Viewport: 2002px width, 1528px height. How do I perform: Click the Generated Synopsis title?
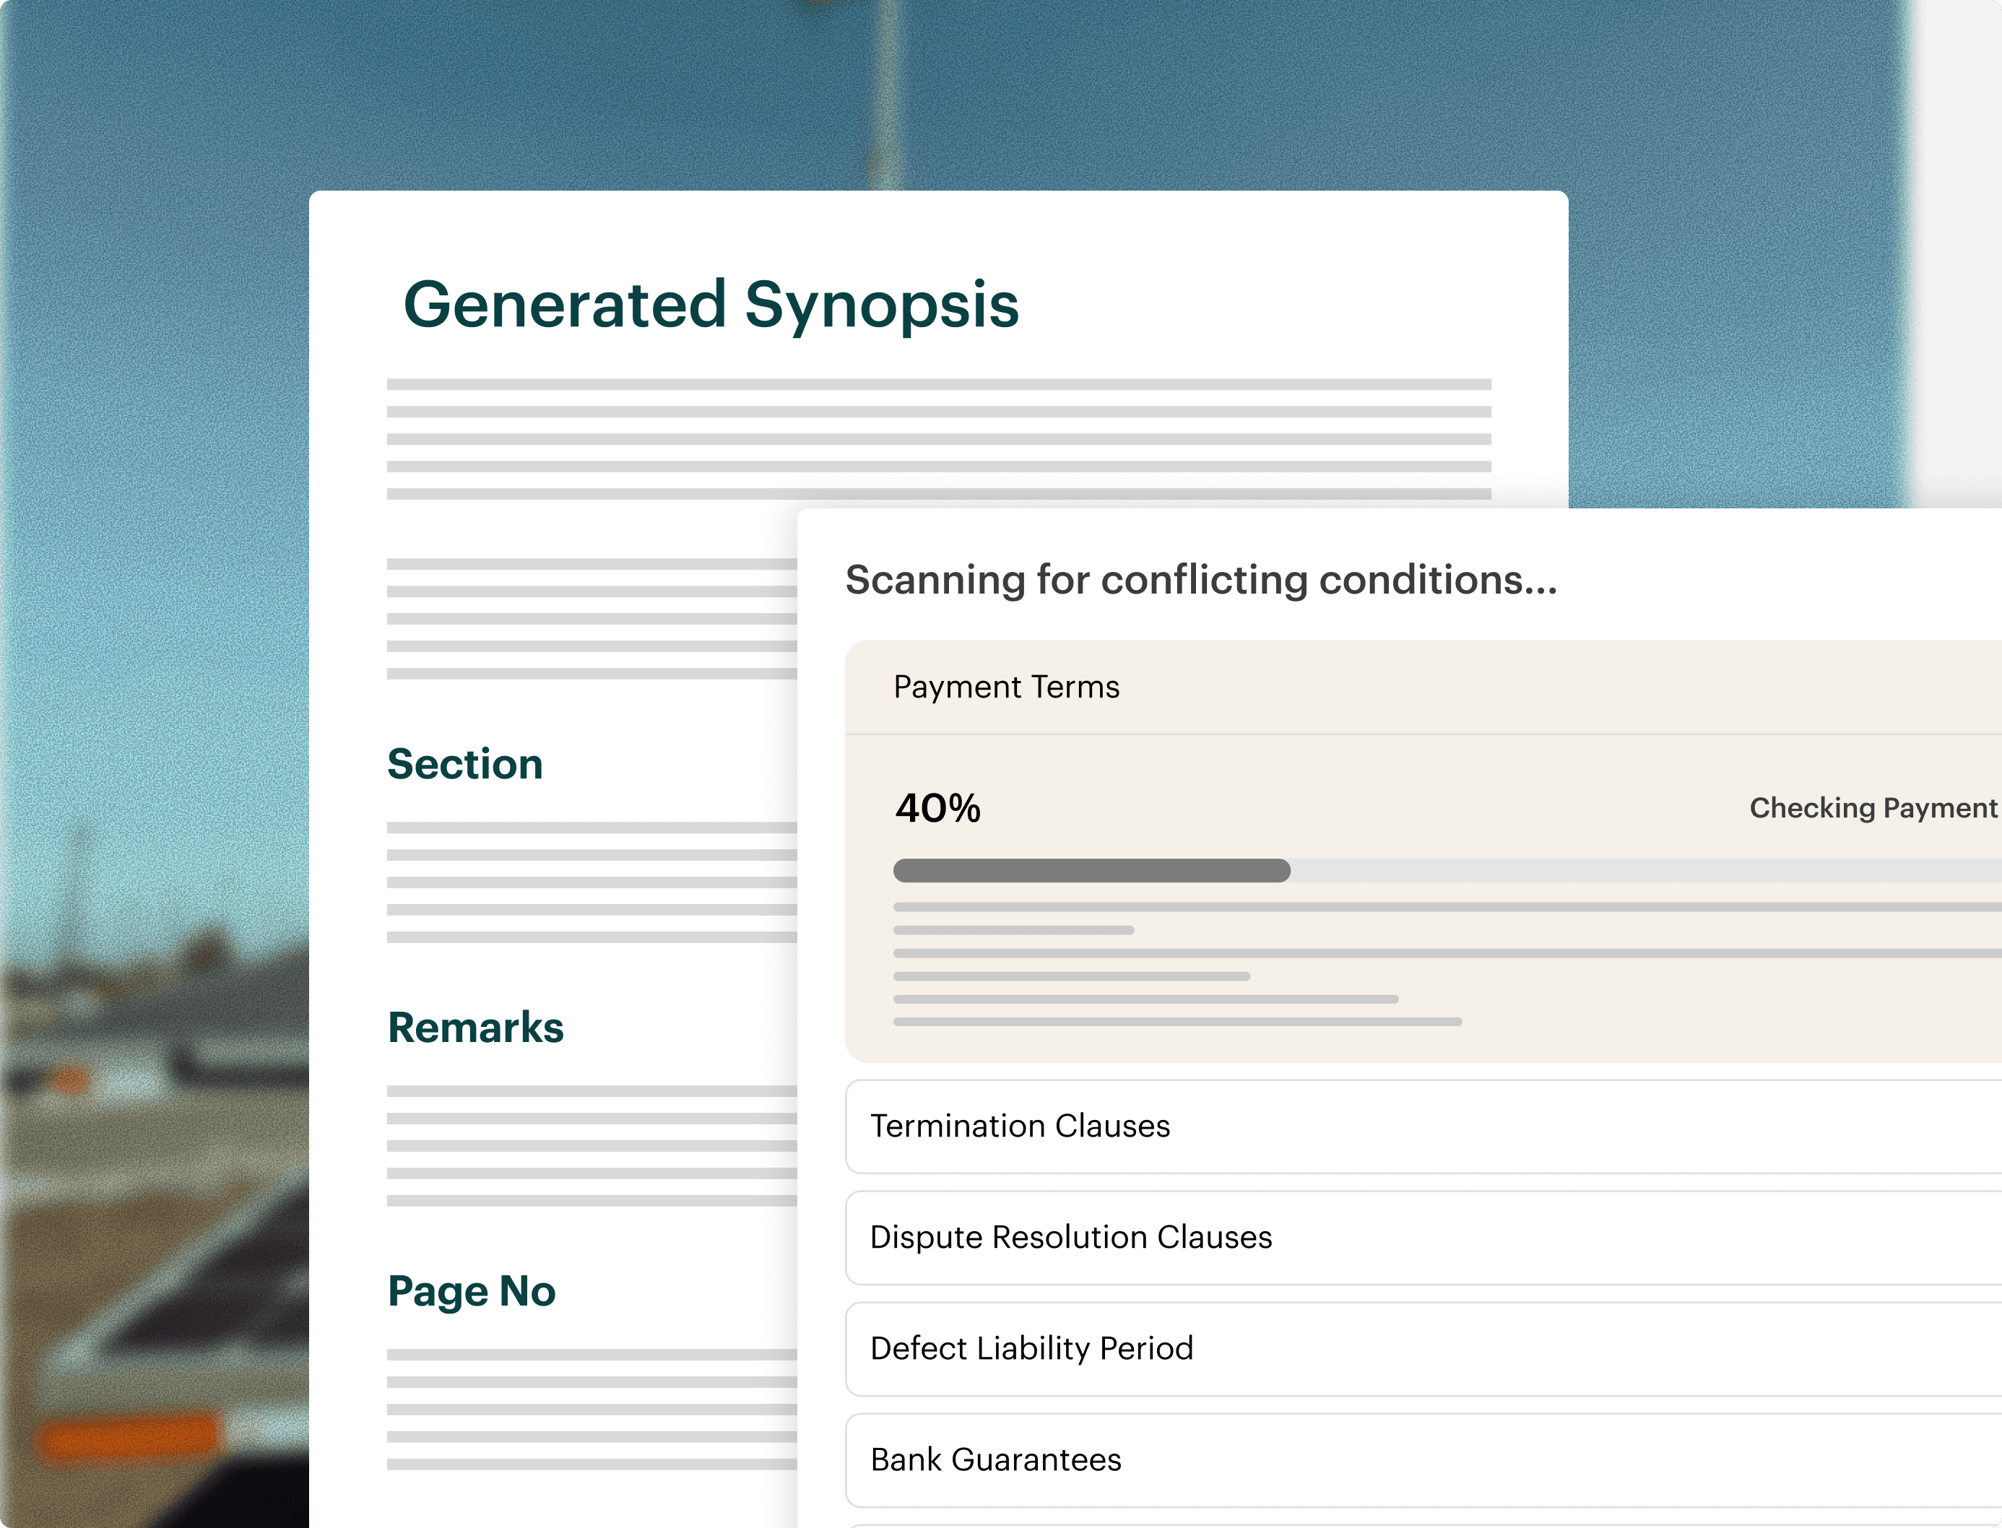point(711,305)
